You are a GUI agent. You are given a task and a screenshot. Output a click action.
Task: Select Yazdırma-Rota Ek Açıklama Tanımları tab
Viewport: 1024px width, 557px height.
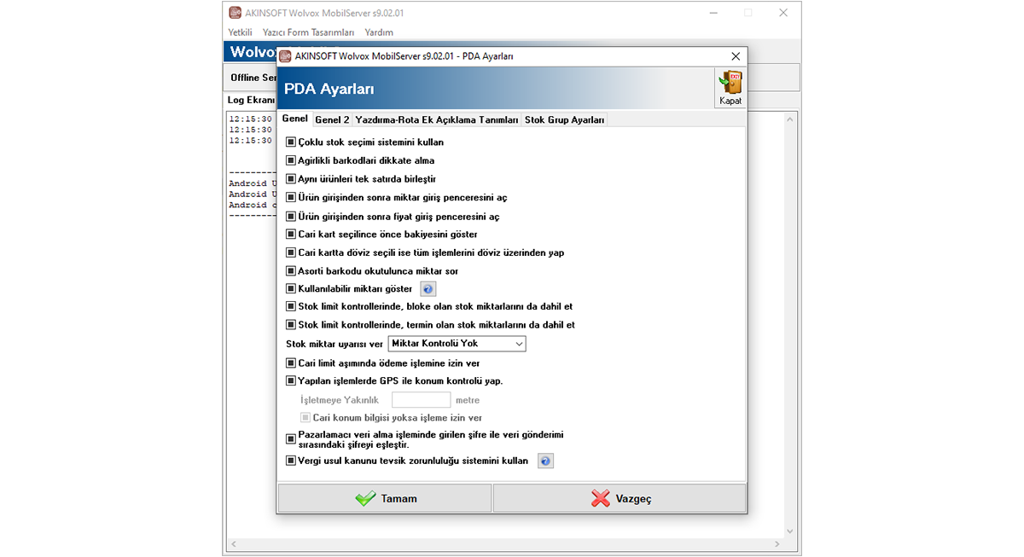436,120
